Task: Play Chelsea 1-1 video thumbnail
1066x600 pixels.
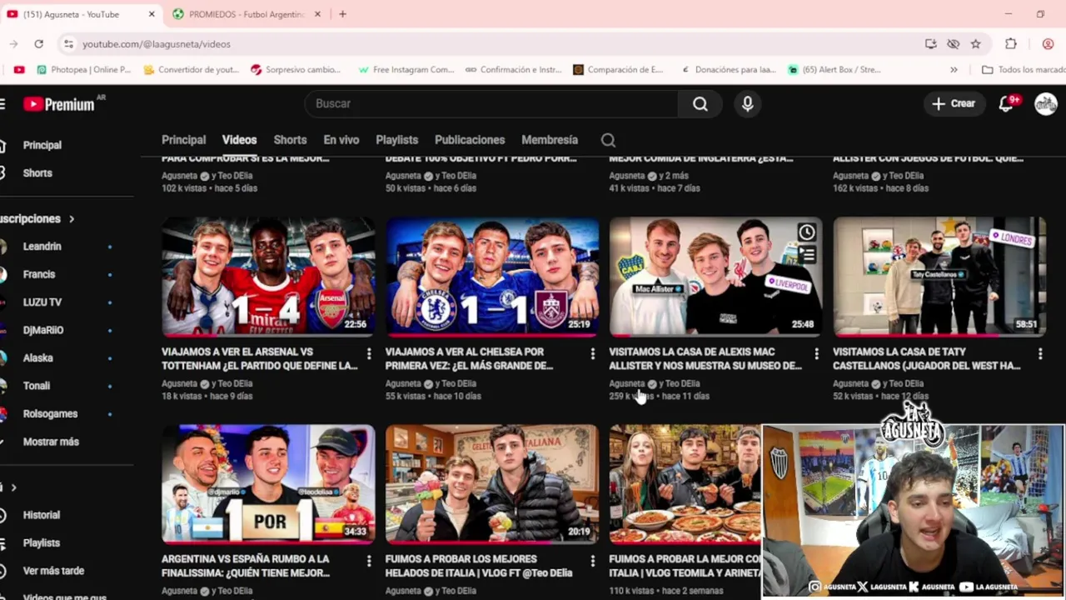Action: tap(491, 277)
